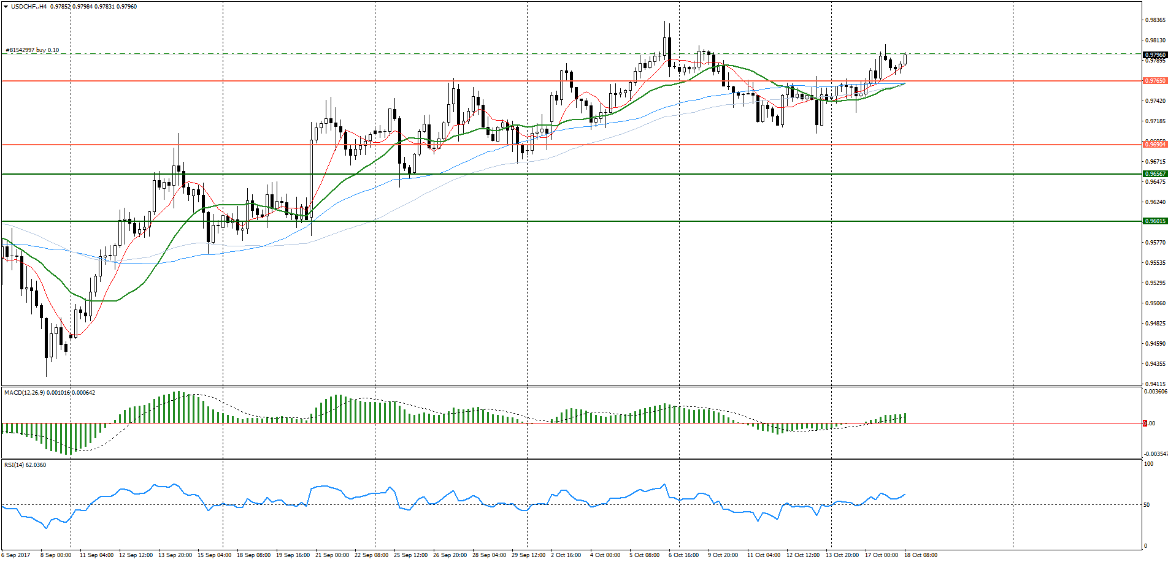The image size is (1168, 562).
Task: Click the 21 Sep 00:00 time axis label
Action: tap(332, 555)
